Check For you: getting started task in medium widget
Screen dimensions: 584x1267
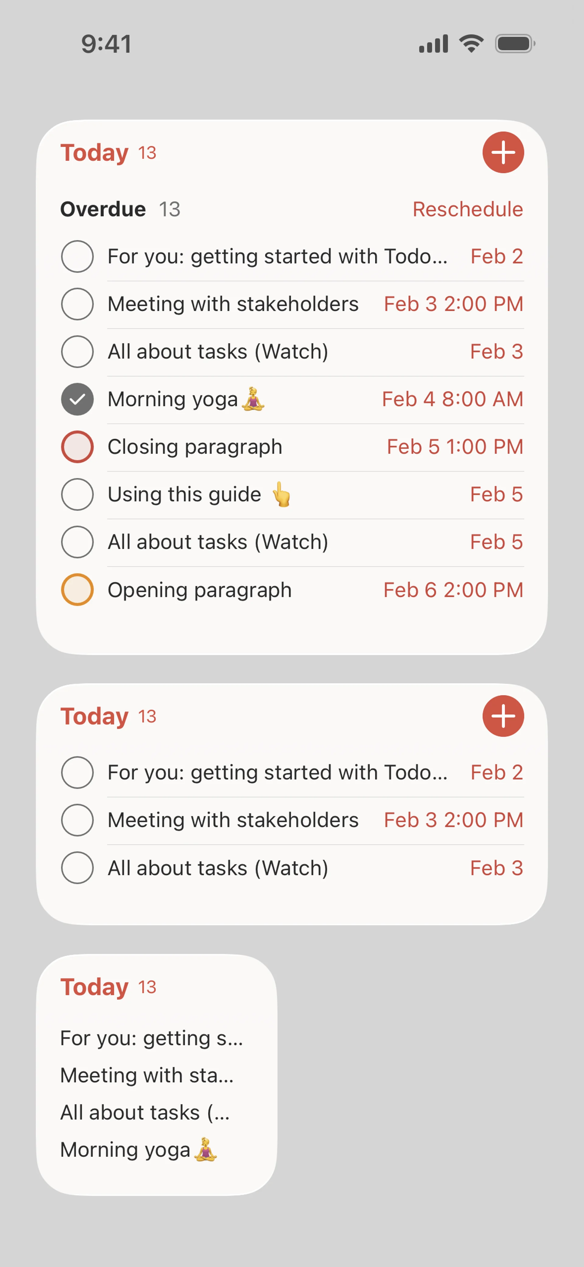pyautogui.click(x=77, y=773)
